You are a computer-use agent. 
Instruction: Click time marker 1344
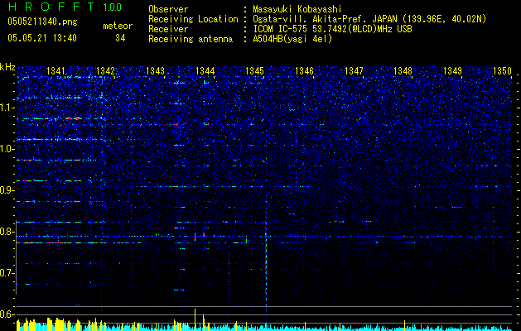(205, 70)
